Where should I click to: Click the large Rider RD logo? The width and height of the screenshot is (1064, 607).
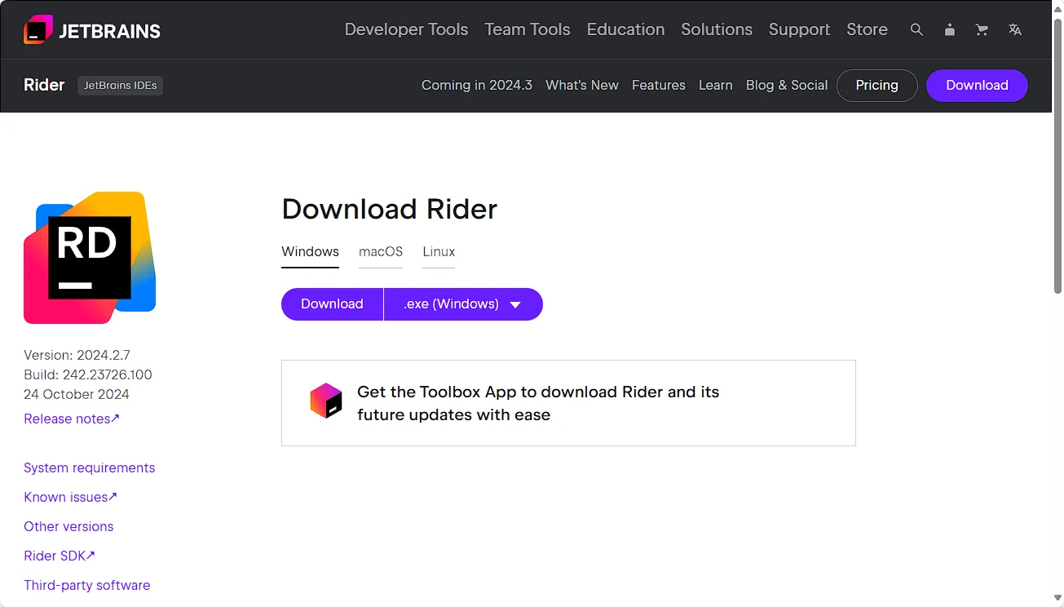click(x=90, y=258)
